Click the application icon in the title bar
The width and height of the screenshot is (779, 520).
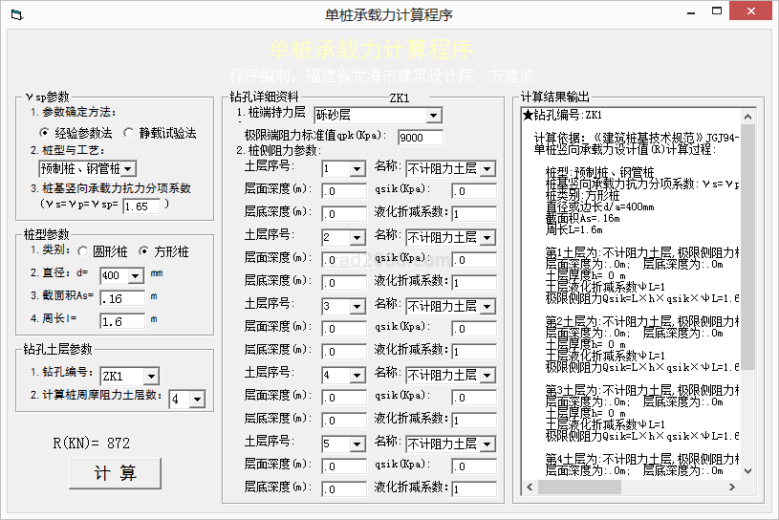tap(14, 15)
